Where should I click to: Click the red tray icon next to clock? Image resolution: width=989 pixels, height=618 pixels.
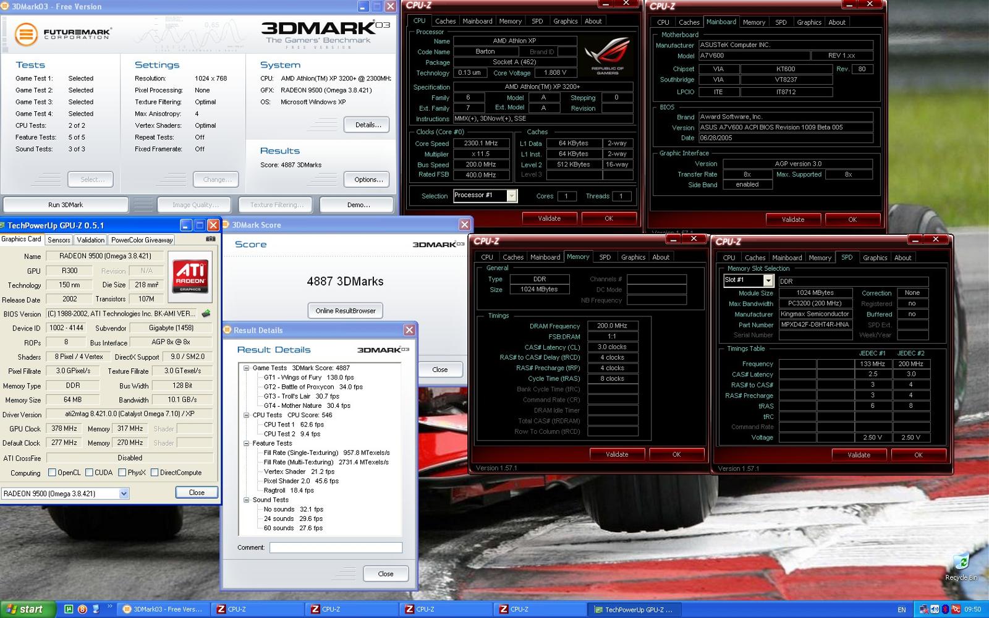pyautogui.click(x=956, y=609)
